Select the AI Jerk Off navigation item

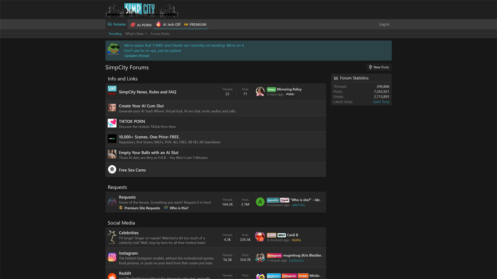coord(168,24)
